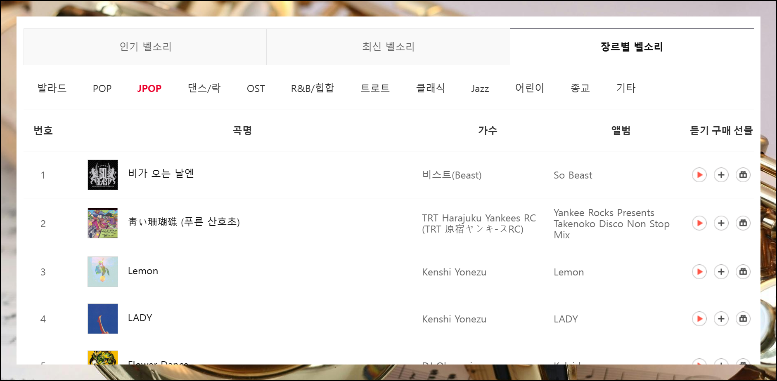Select the R&B/힙합 genre

[x=313, y=88]
